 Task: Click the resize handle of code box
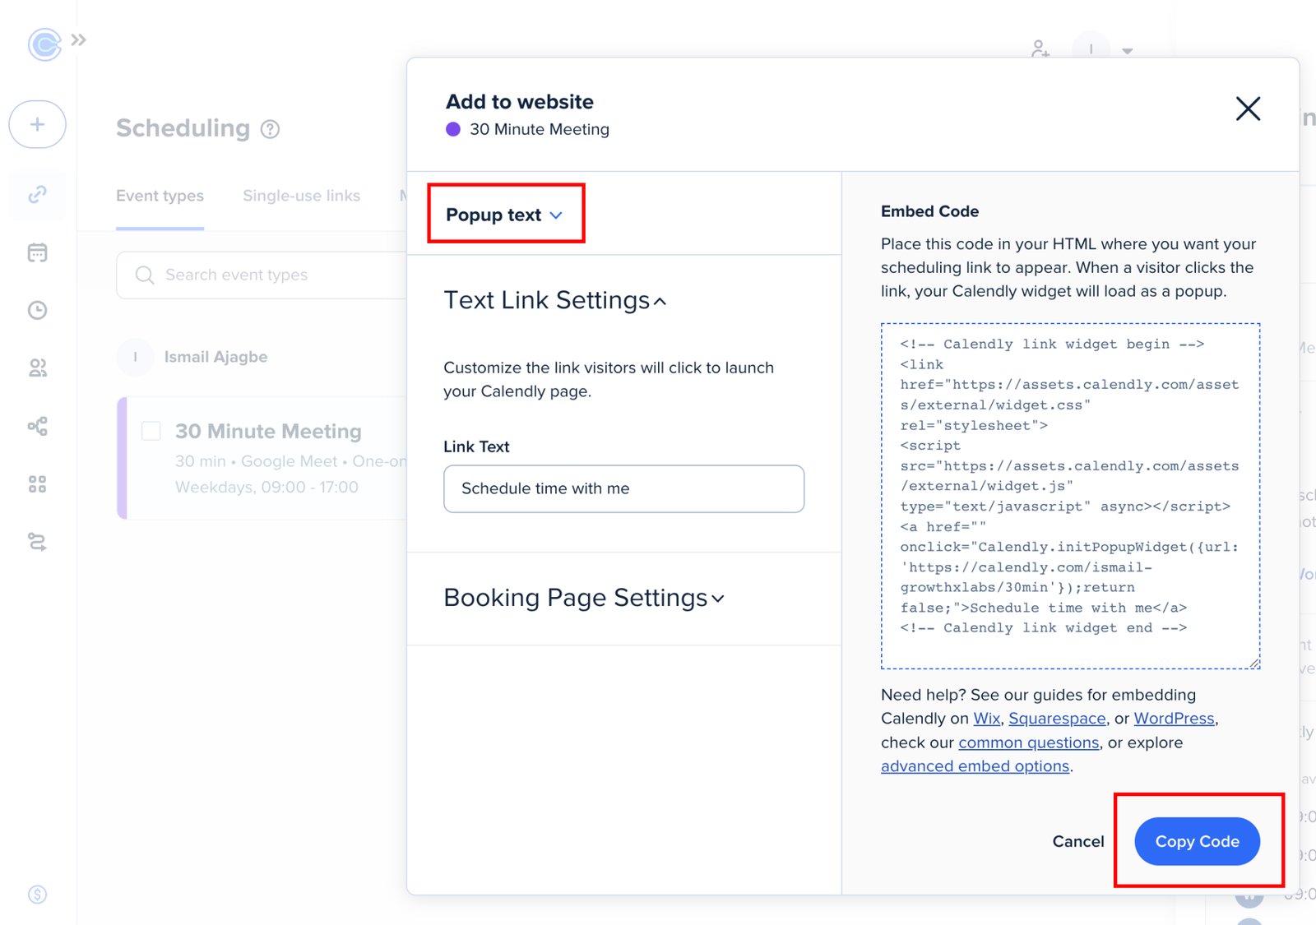[x=1254, y=664]
